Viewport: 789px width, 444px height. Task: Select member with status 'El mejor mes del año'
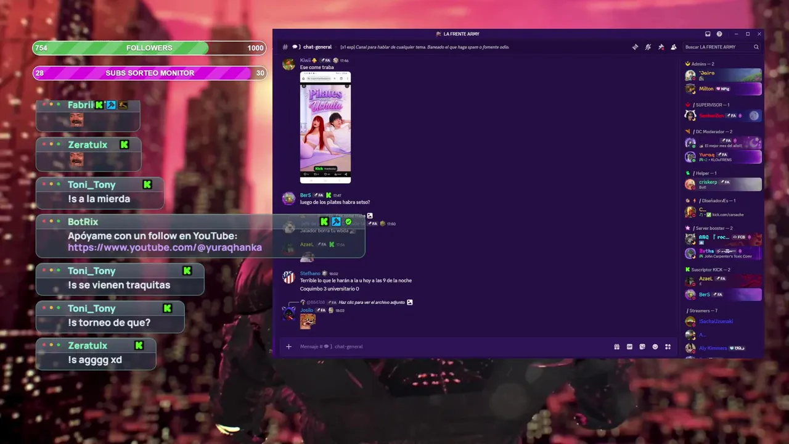tap(723, 143)
